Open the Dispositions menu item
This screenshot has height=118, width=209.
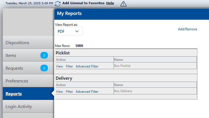pos(17,43)
